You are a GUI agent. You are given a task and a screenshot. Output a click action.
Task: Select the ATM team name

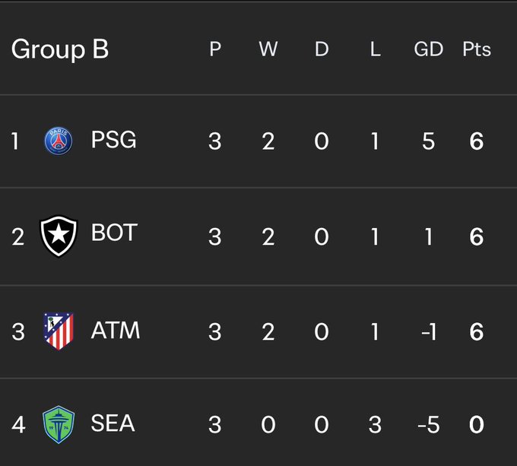[x=116, y=330]
